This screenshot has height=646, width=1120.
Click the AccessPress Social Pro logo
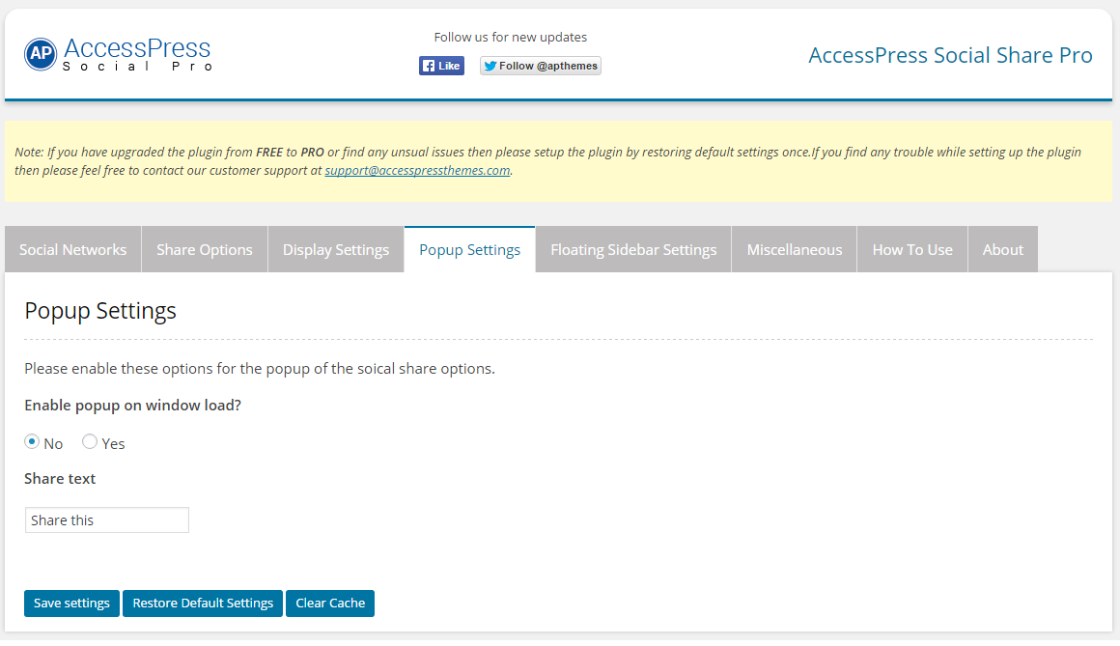point(119,54)
